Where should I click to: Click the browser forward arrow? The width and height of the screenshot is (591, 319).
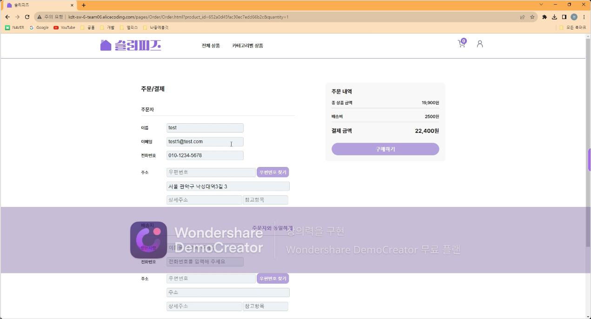pyautogui.click(x=17, y=17)
